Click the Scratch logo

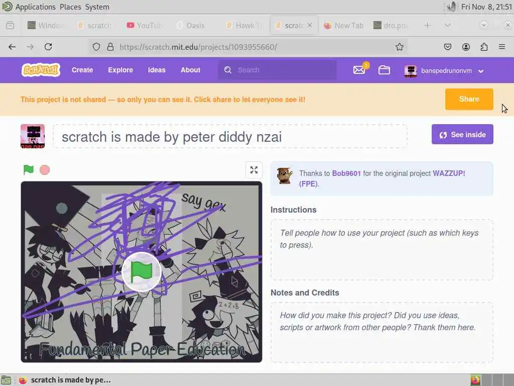(x=41, y=70)
